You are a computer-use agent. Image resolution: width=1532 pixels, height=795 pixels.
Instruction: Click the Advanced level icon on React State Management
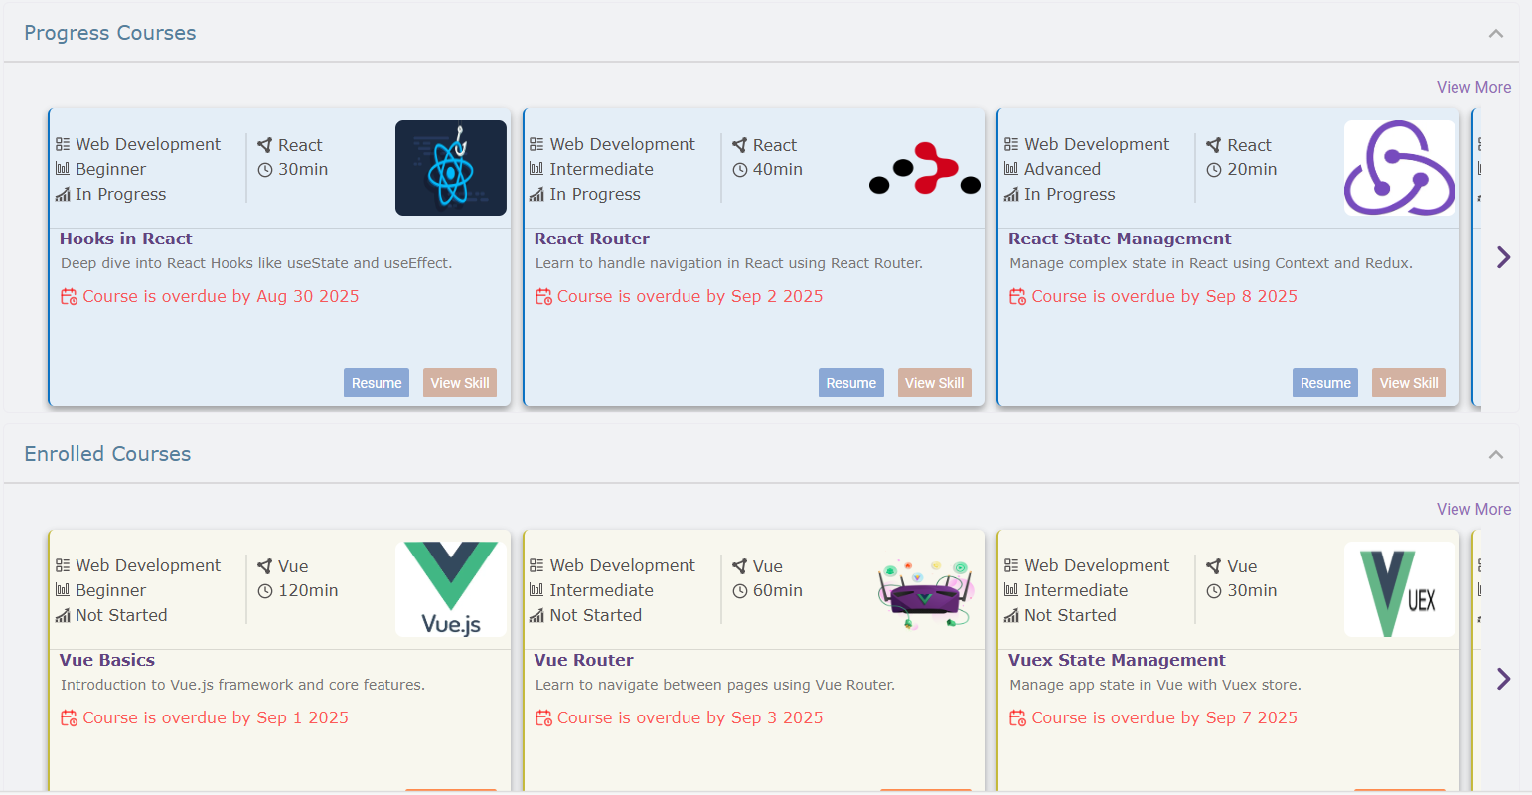coord(1011,169)
